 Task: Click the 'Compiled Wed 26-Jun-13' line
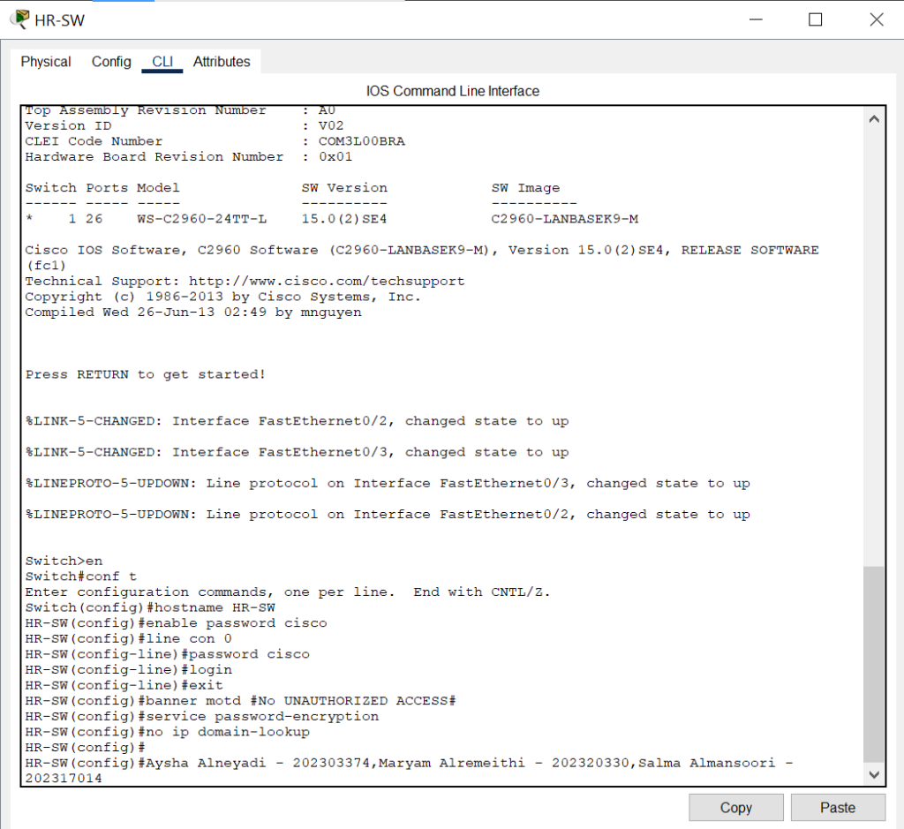click(x=193, y=313)
